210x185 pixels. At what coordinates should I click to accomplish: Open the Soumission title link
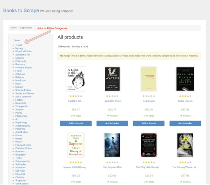coord(149,101)
